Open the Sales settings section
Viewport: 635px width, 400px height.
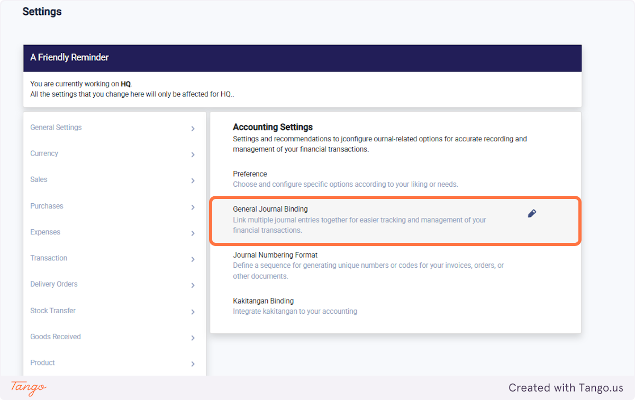39,179
